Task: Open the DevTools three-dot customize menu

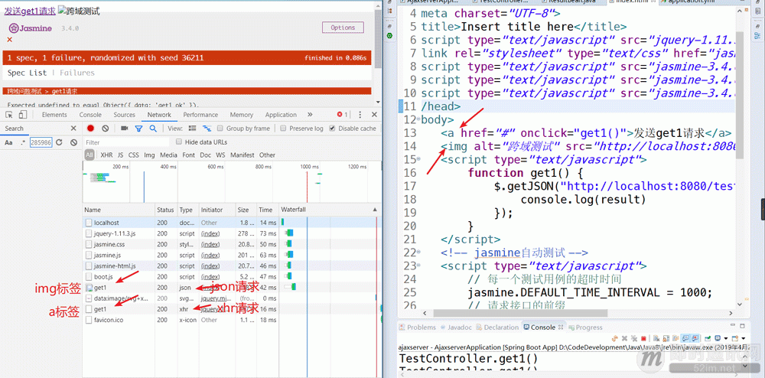Action: (360, 115)
